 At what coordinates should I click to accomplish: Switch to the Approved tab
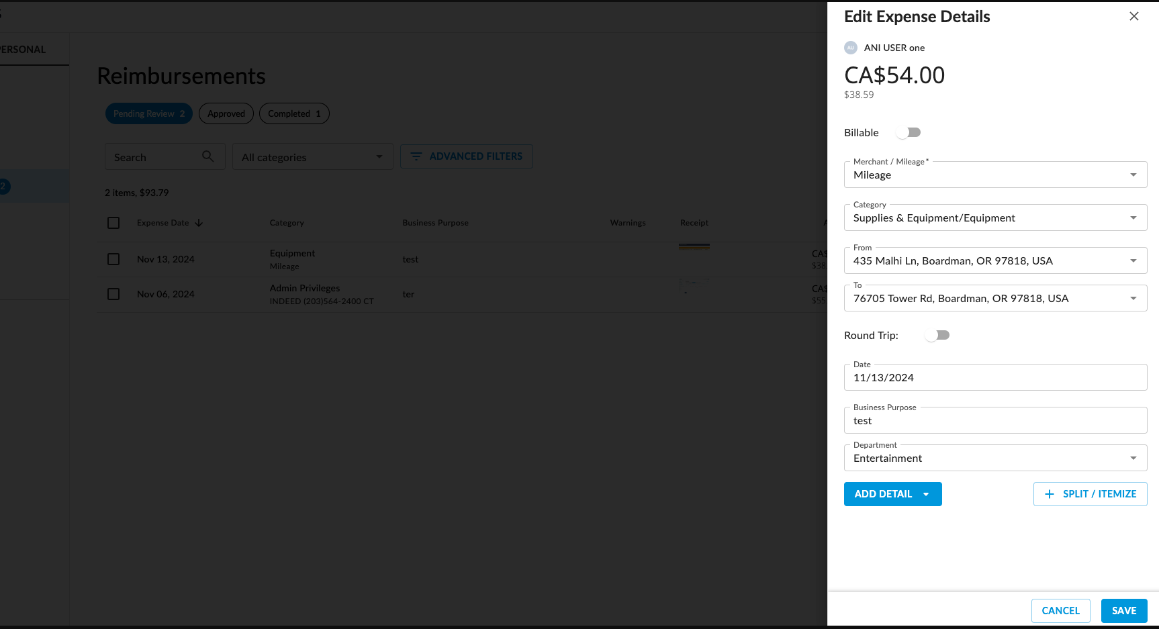tap(226, 113)
